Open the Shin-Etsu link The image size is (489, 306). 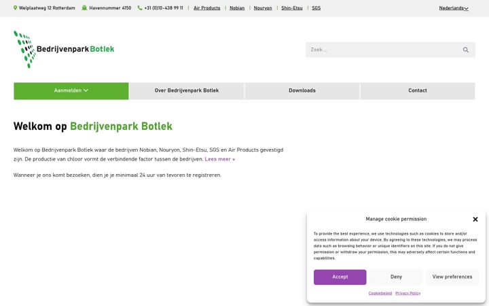coord(292,8)
